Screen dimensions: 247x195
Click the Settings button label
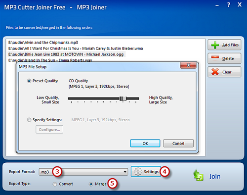click(x=151, y=172)
